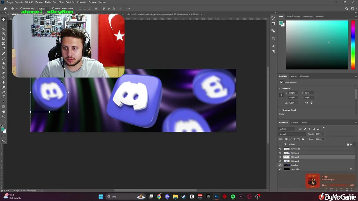Show the SOSYAL text layer
The height and width of the screenshot is (201, 358).
[280, 144]
